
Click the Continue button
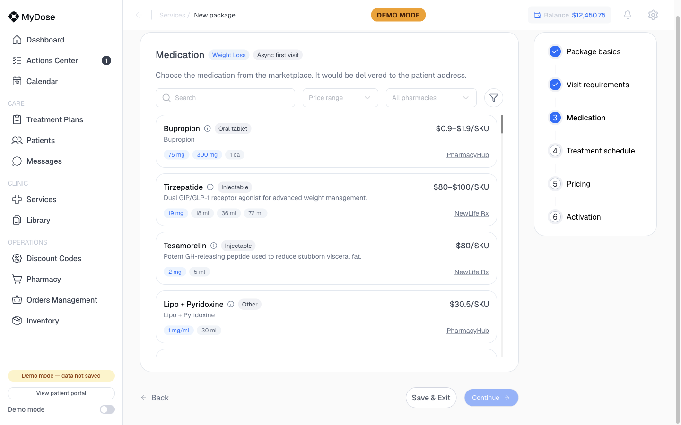click(x=491, y=398)
